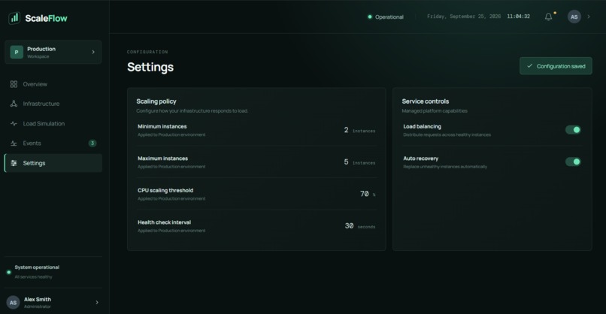This screenshot has width=606, height=314.
Task: Click the ScaleFlow logo icon
Action: tap(14, 18)
